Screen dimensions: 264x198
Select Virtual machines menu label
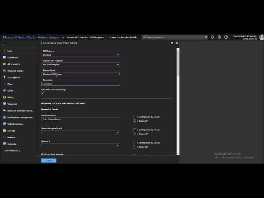point(15,124)
